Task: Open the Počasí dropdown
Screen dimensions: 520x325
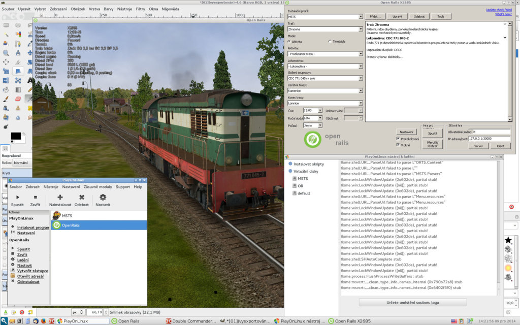Action: pos(320,125)
